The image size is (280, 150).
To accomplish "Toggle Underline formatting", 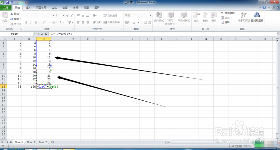I will 36,23.
